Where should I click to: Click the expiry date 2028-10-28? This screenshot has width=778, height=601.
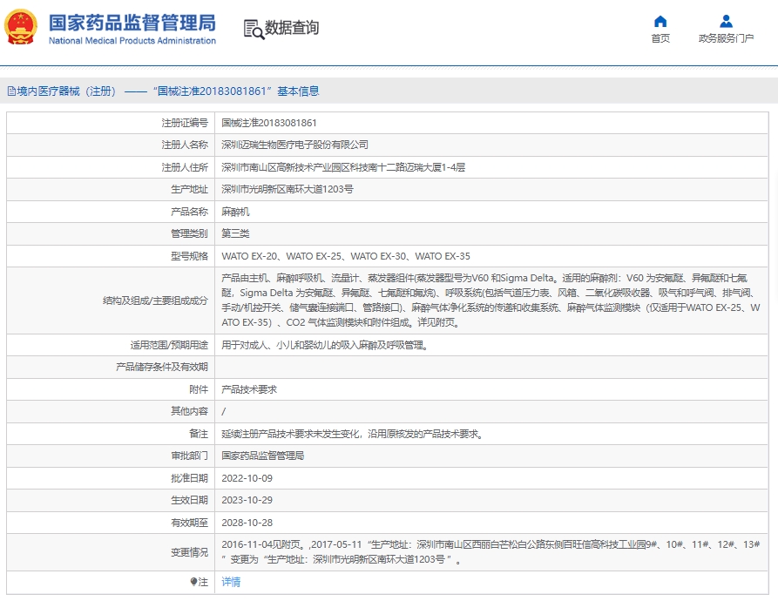coord(247,523)
